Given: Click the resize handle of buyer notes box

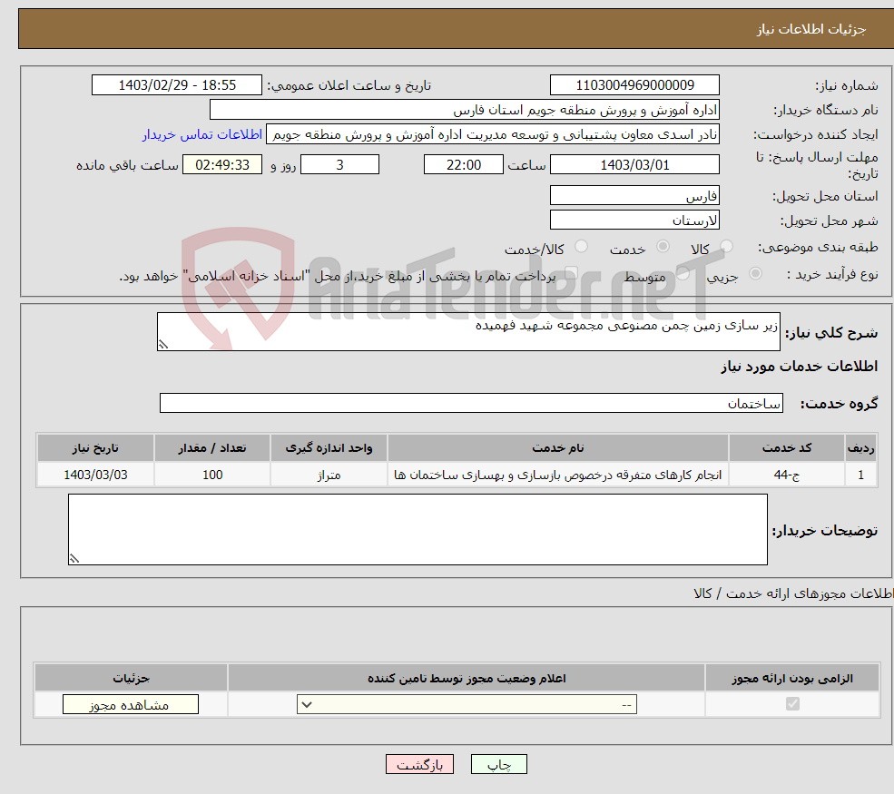Looking at the screenshot, I should (x=74, y=559).
